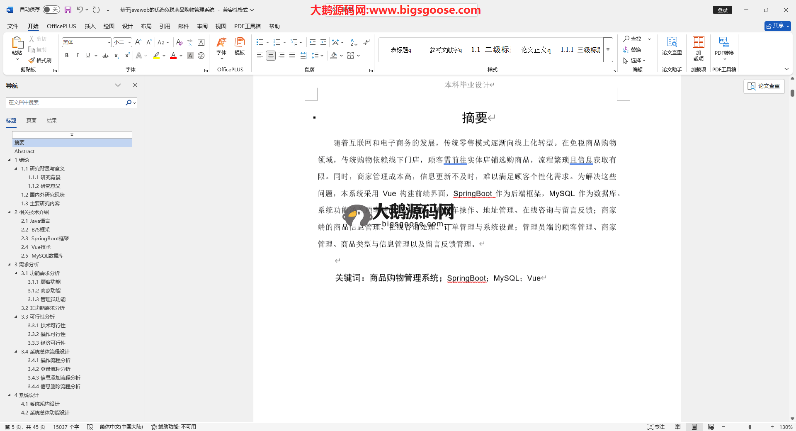
Task: Click the center alignment icon
Action: point(270,56)
